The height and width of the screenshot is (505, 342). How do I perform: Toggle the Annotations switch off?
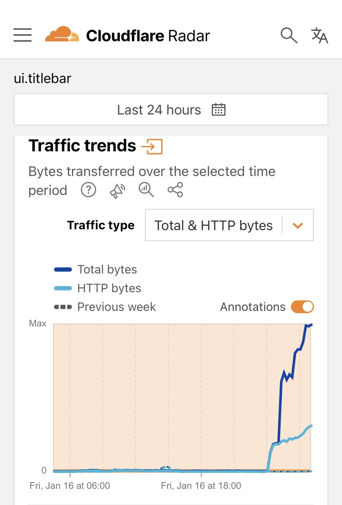point(302,307)
